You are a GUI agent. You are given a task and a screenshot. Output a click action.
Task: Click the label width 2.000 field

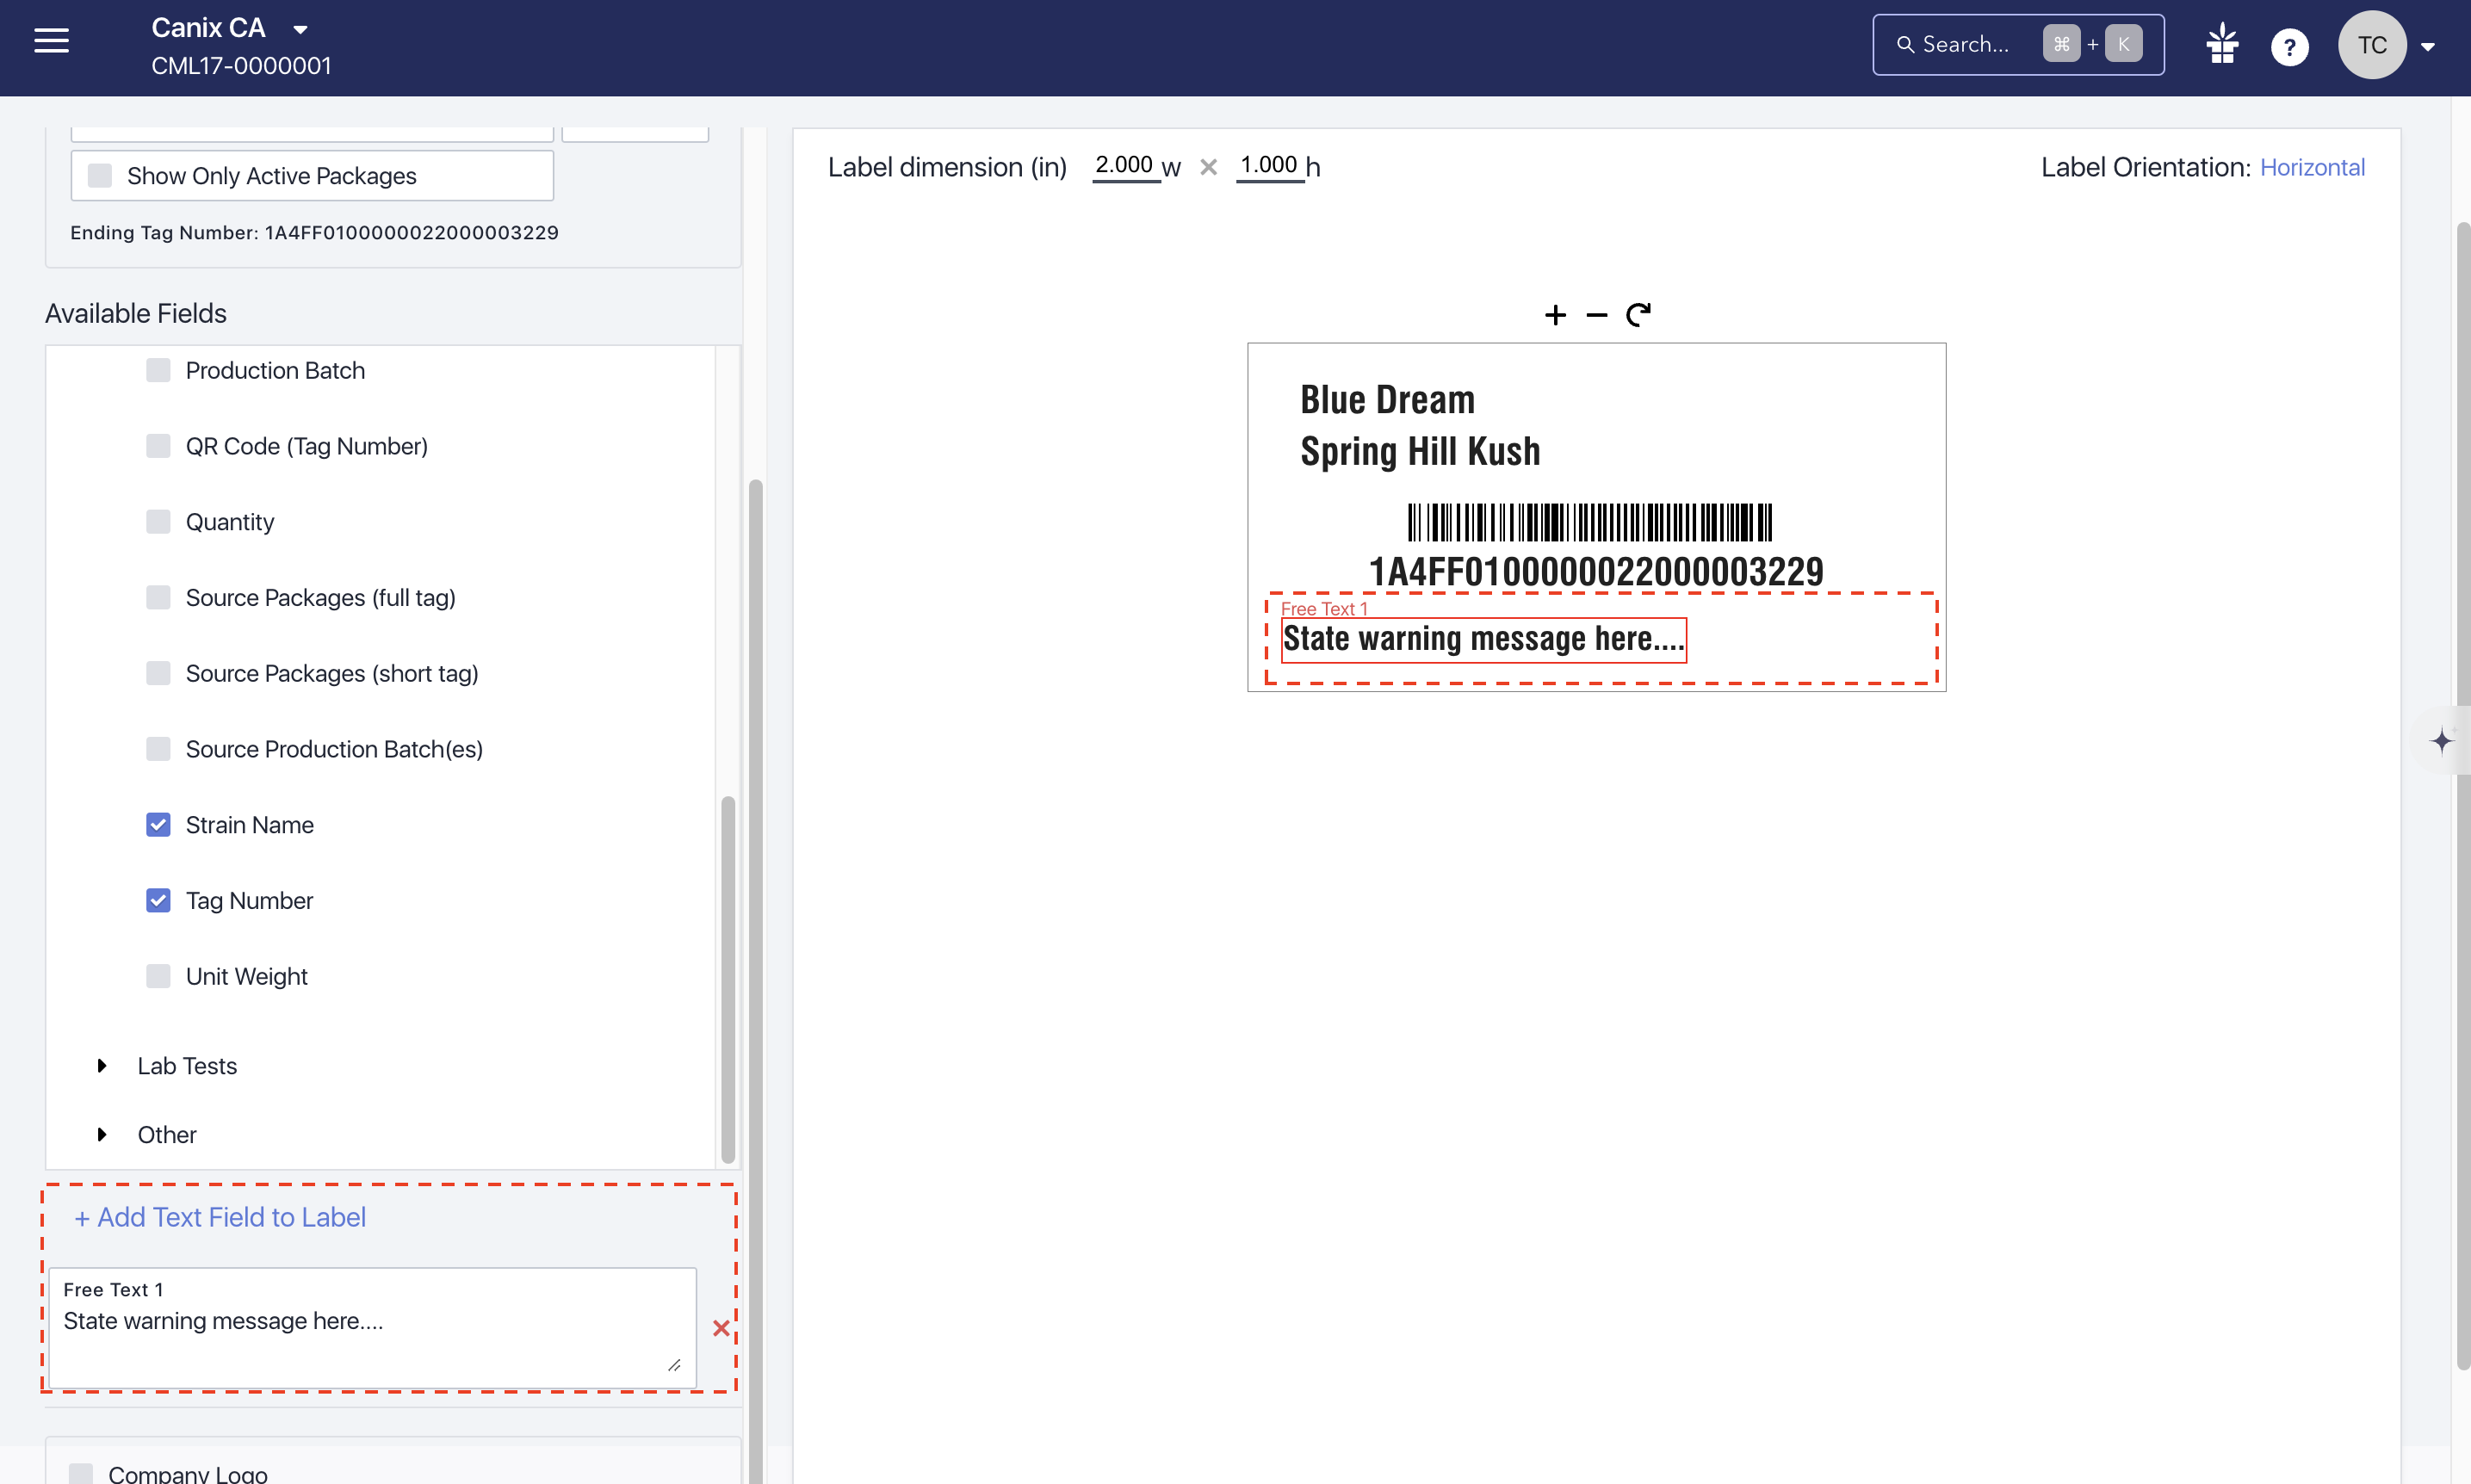pyautogui.click(x=1125, y=165)
